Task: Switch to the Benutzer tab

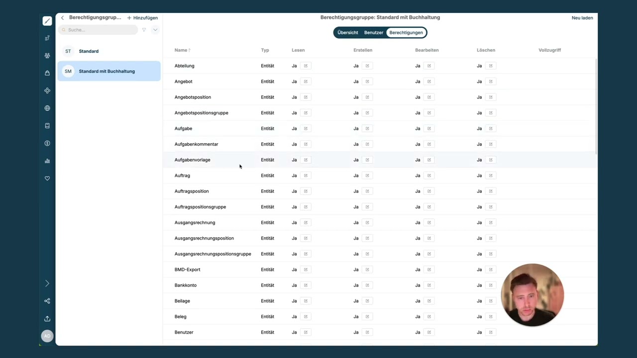Action: pyautogui.click(x=374, y=33)
